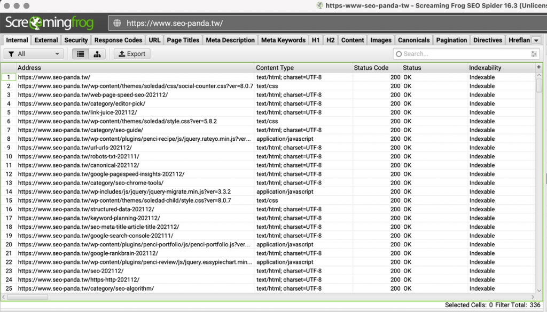
Task: Sort by Status Code column header
Action: [377, 68]
